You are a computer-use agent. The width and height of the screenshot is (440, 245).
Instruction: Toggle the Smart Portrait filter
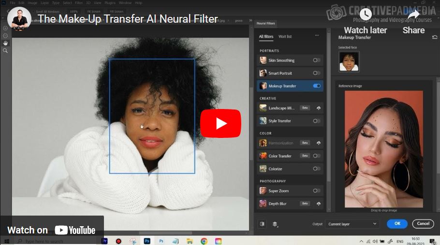316,73
